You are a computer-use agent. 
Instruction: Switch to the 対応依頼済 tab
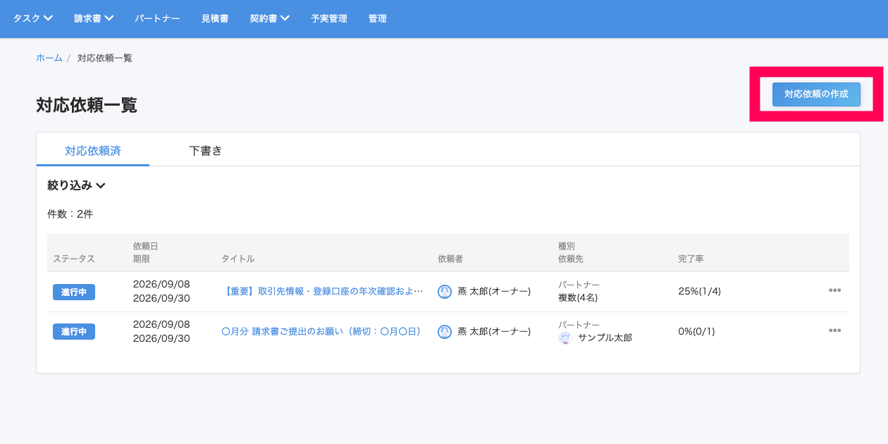click(92, 150)
